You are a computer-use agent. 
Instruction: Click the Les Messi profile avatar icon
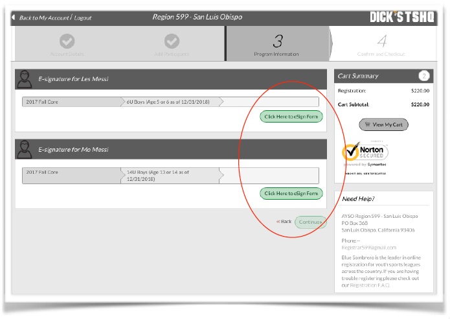[25, 79]
